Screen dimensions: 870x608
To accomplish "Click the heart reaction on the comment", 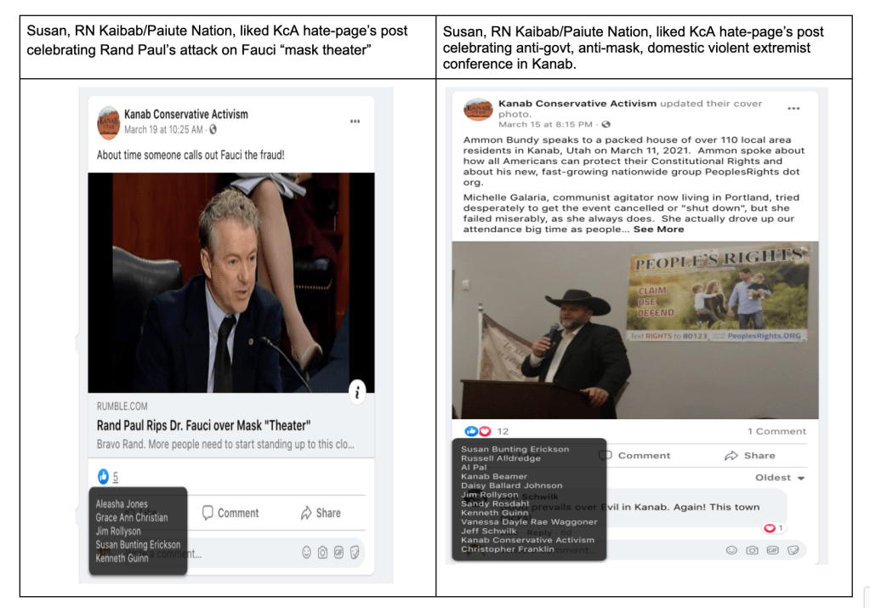I will [770, 528].
